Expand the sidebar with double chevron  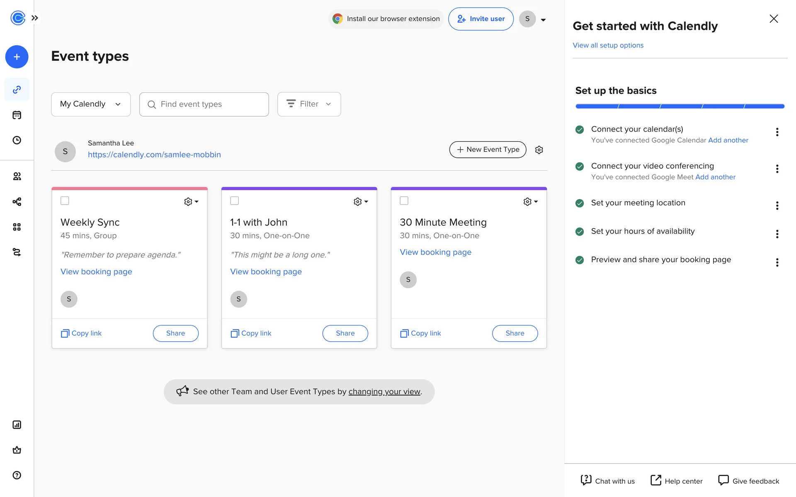point(35,18)
